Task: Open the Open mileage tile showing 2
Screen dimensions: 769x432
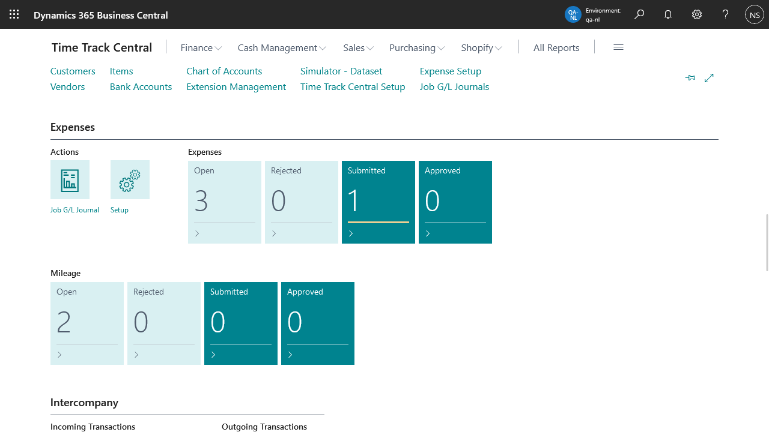Action: point(87,323)
